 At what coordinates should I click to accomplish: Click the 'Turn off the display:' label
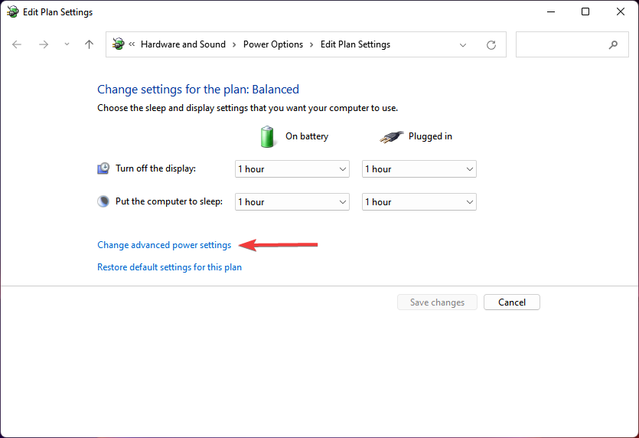click(155, 168)
